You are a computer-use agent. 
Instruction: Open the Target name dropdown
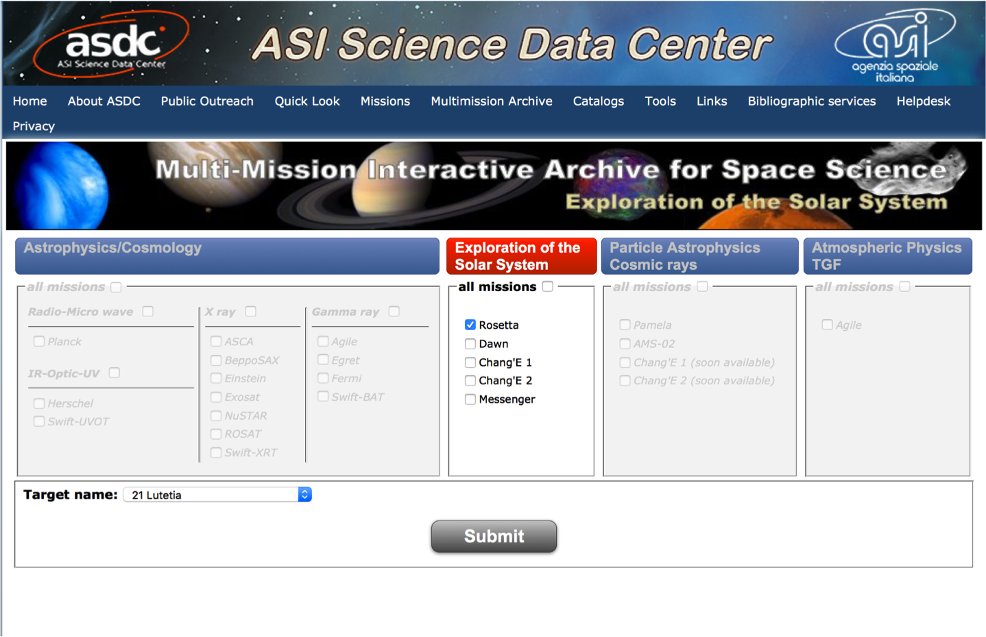(217, 495)
